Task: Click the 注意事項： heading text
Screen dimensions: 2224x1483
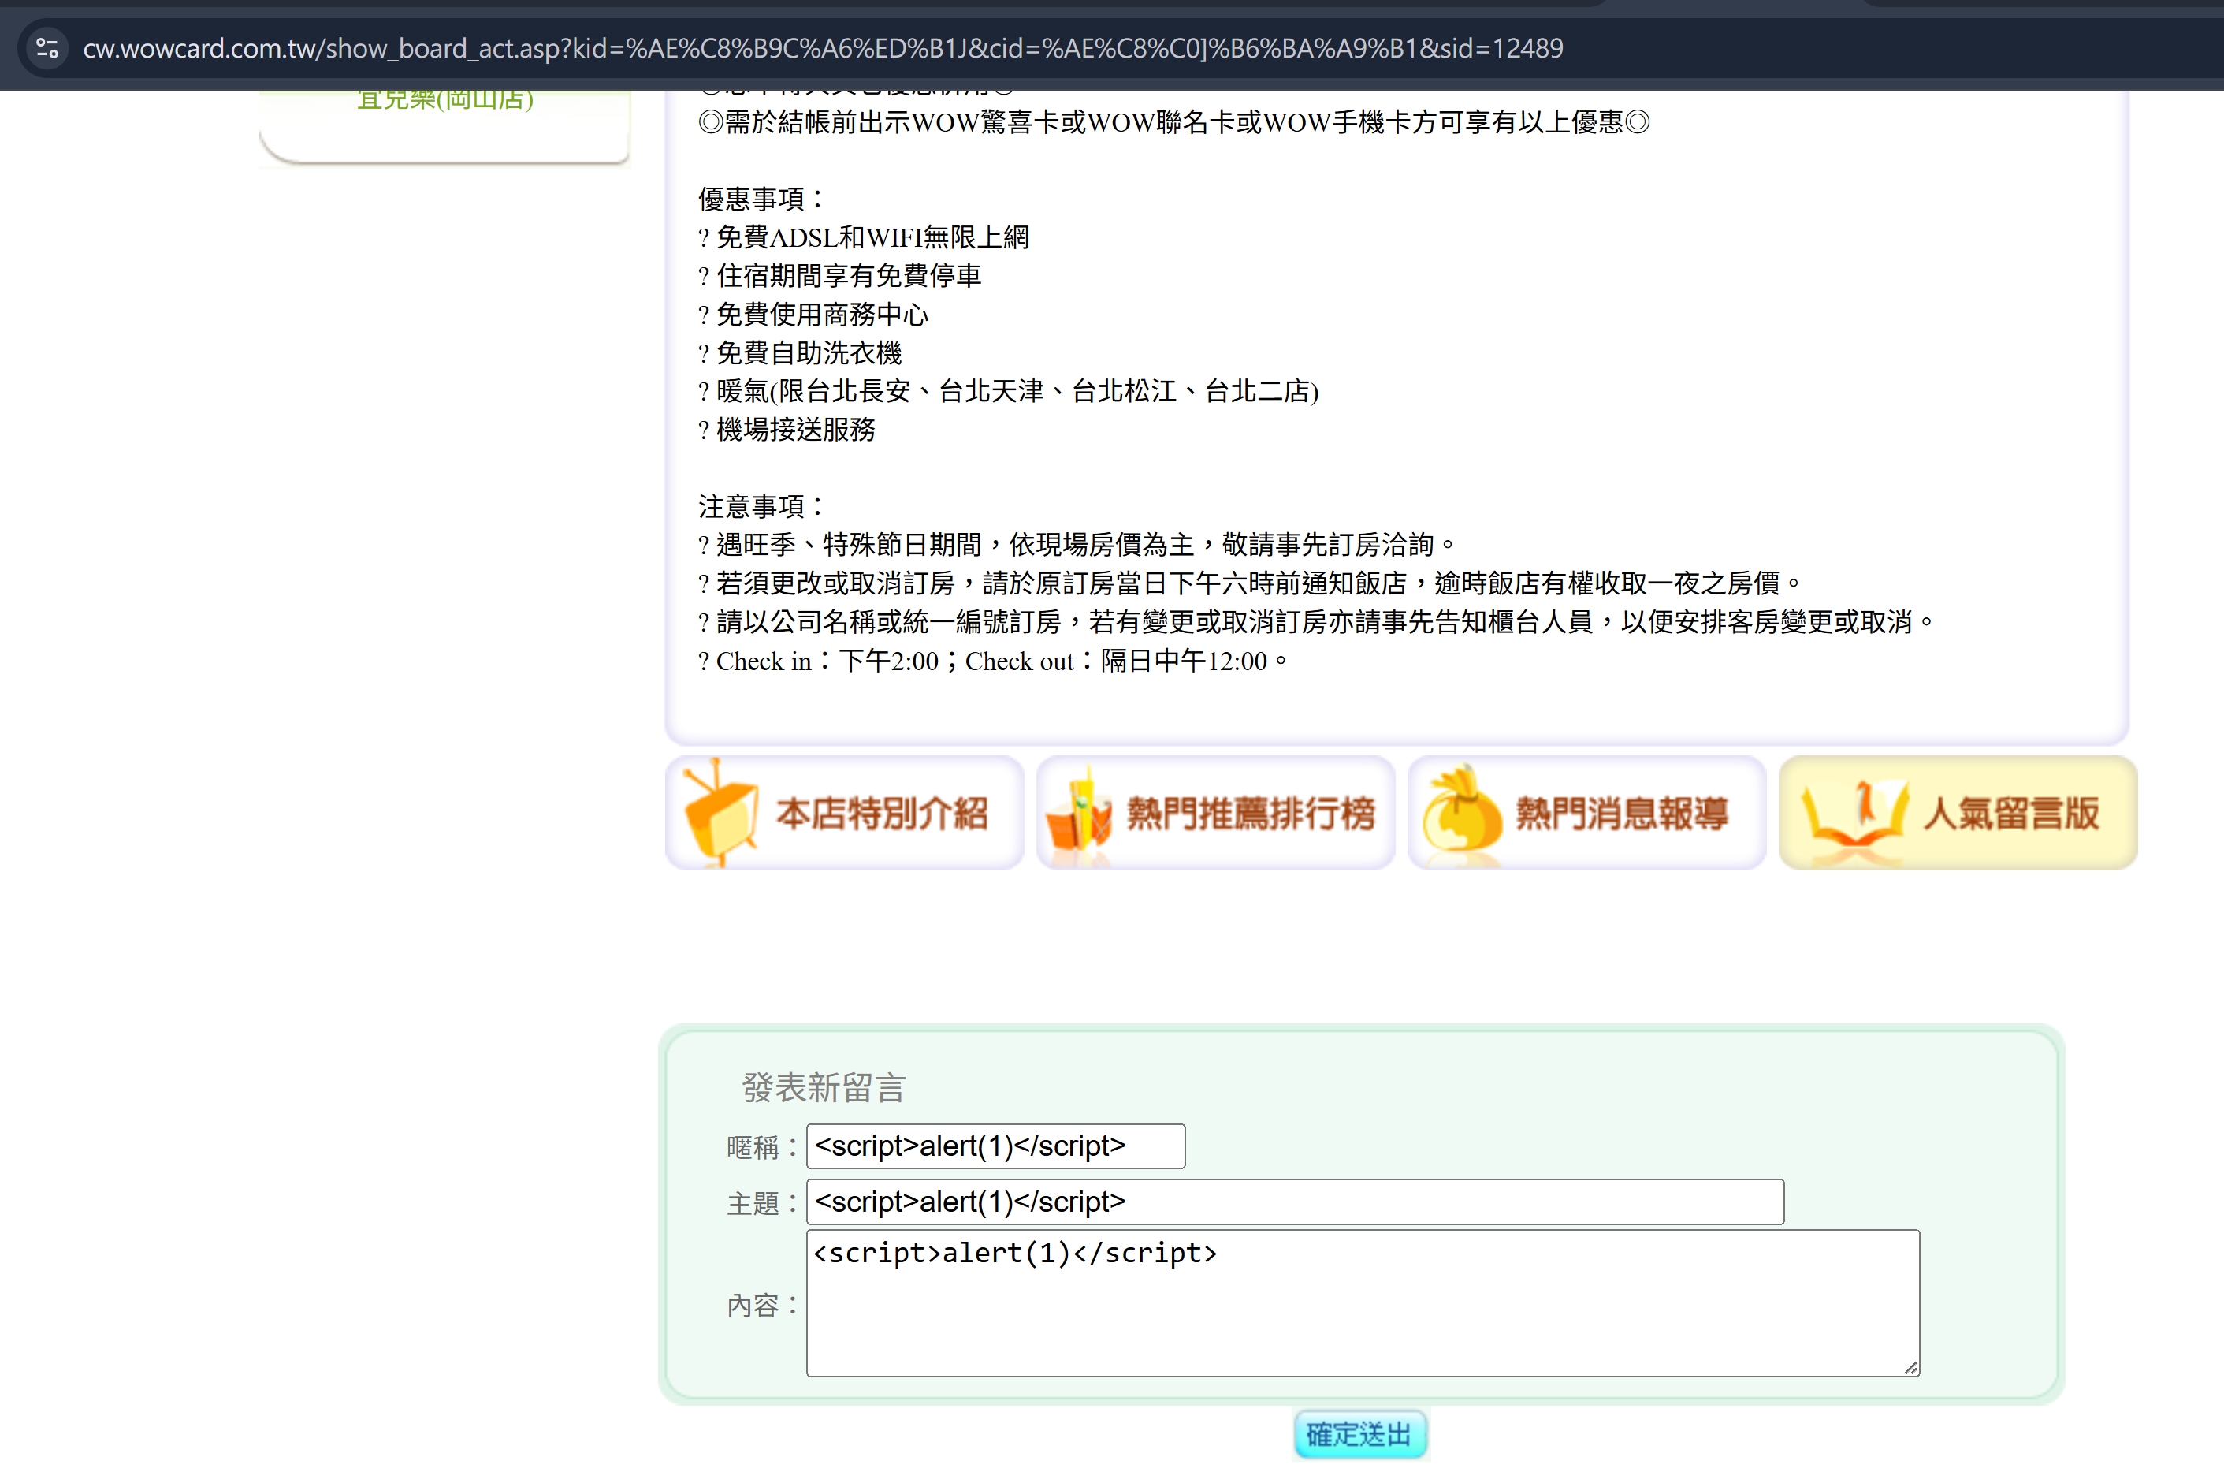Action: click(x=761, y=506)
